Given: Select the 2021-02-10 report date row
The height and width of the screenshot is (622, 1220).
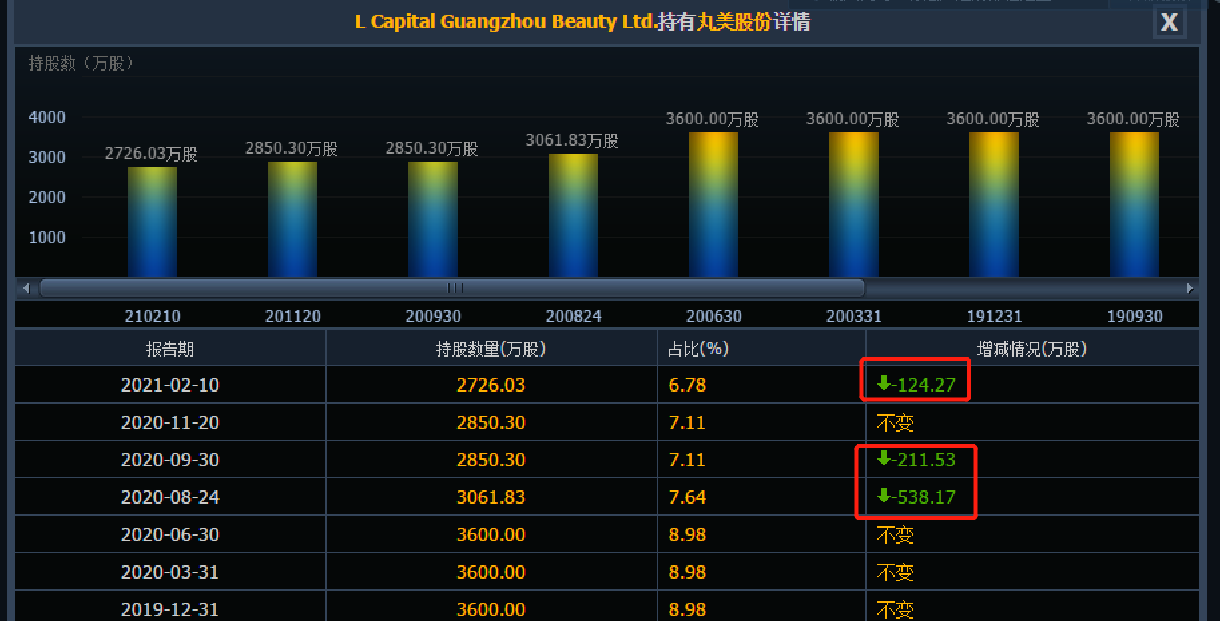Looking at the screenshot, I should tap(607, 385).
